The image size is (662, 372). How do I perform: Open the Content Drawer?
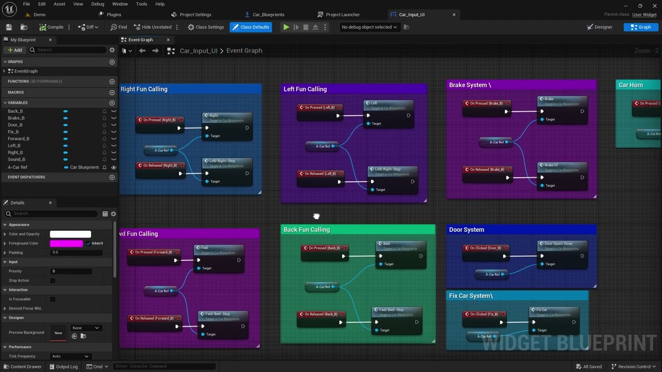click(x=23, y=366)
